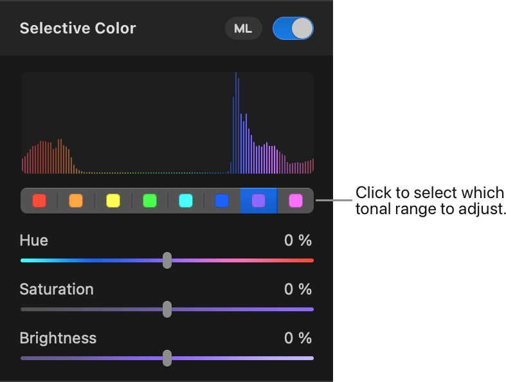Screen dimensions: 506x382
Task: Select the cyan color range swatch
Action: point(186,201)
